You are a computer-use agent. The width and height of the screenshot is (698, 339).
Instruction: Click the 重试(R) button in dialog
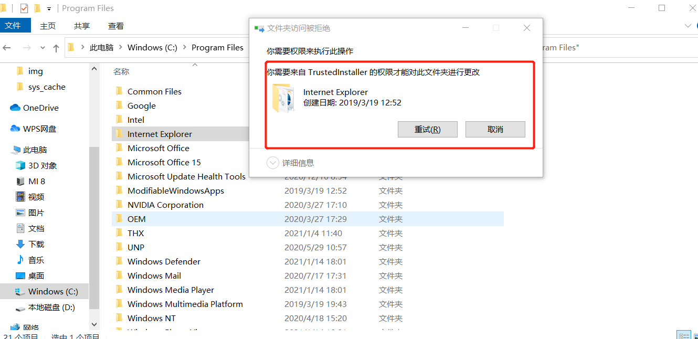point(428,130)
